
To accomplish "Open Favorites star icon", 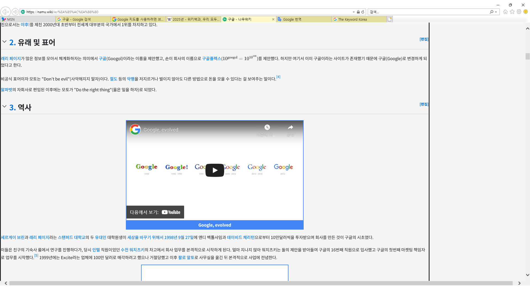I will click(x=512, y=12).
